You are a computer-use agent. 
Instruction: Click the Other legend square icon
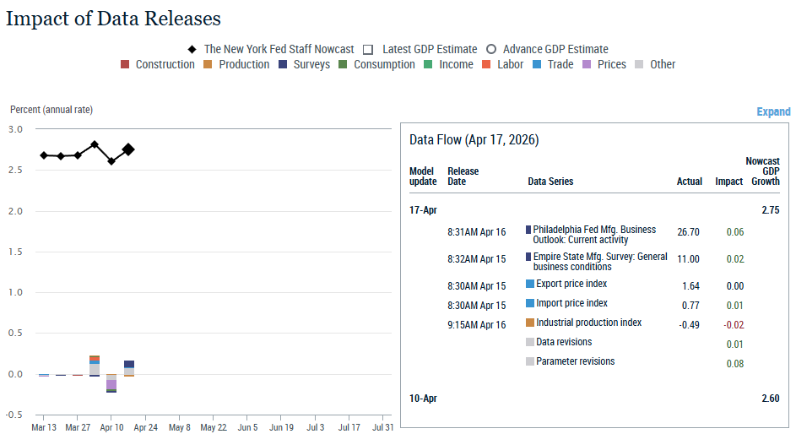click(x=639, y=65)
